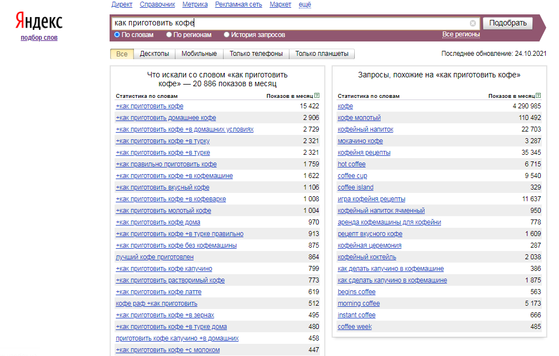
Task: Open '+как приготовить кофе +в турке правильно'
Action: point(179,234)
